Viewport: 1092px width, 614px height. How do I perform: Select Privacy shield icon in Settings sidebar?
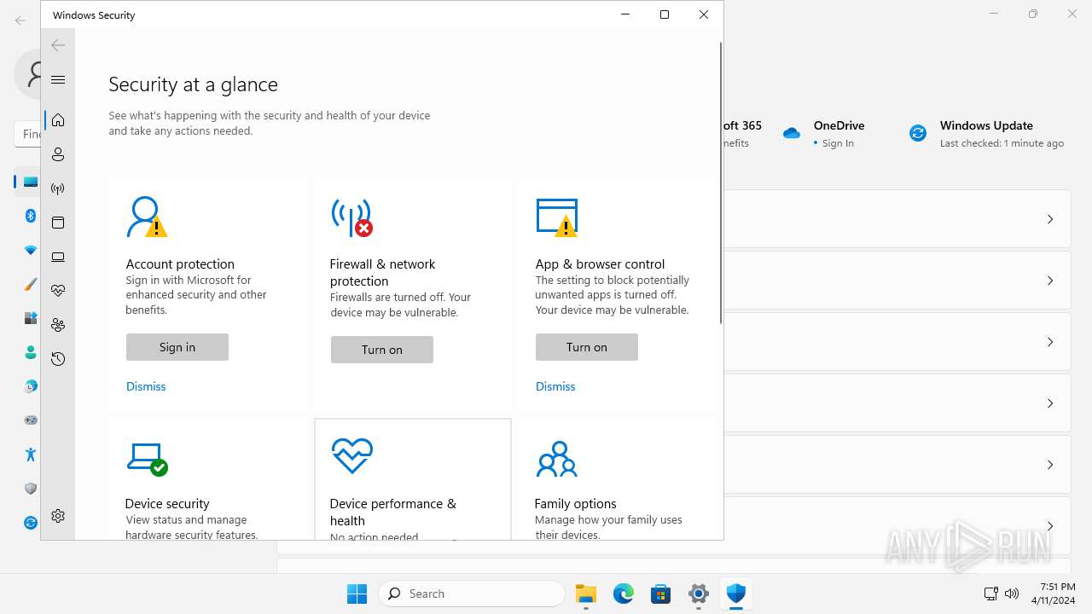[31, 489]
